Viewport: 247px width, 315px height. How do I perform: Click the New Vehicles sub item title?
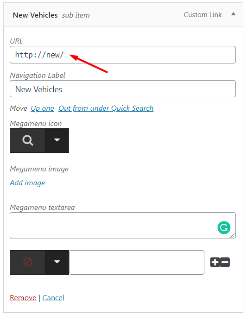tap(51, 15)
